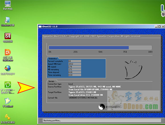The height and width of the screenshot is (125, 165).
Task: Close the Ghost32 11.0 window
Action: point(163,26)
